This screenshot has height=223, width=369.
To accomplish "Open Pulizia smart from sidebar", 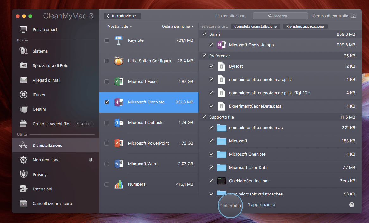I will (45, 29).
